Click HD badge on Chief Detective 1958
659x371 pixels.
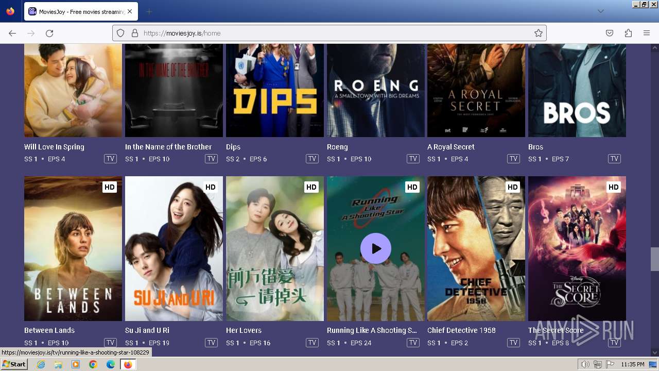click(x=513, y=187)
